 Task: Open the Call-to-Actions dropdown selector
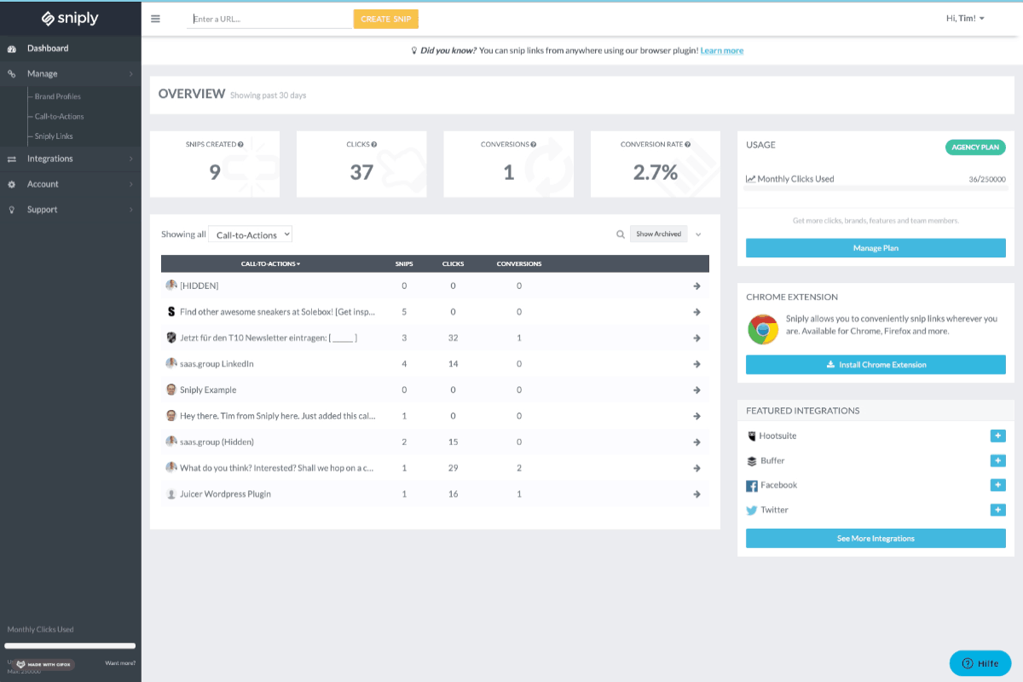[250, 234]
